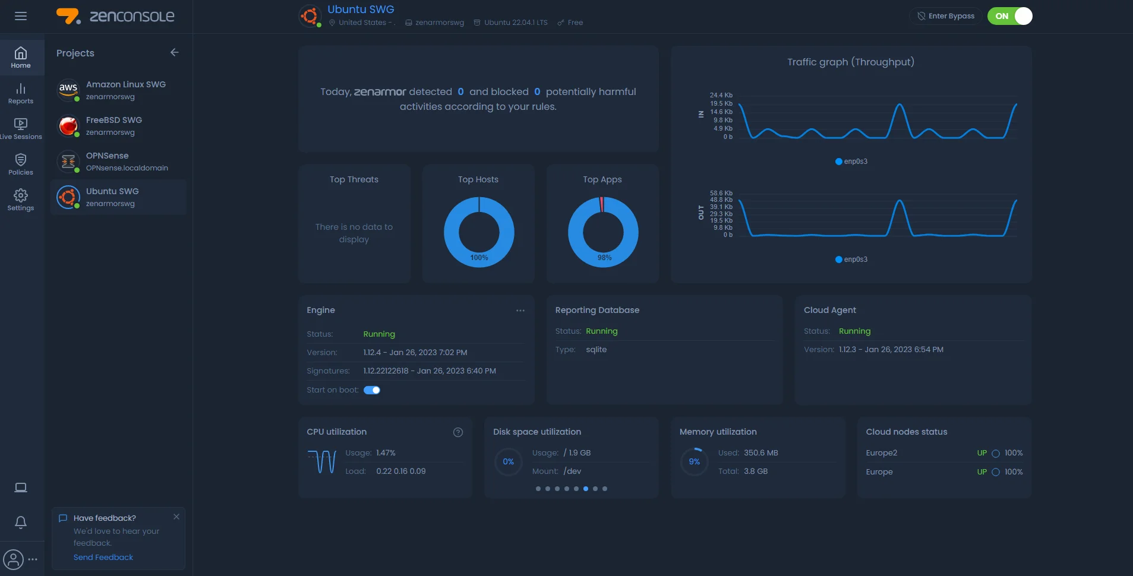
Task: Click CPU usage sparkline graph
Action: pyautogui.click(x=322, y=461)
